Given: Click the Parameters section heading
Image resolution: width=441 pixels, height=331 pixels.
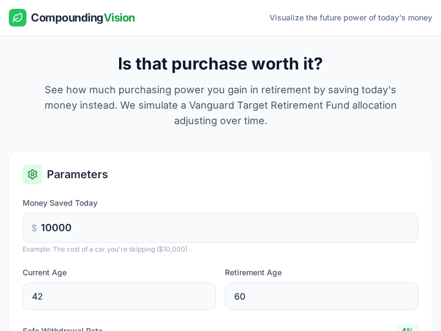Looking at the screenshot, I should click(x=77, y=174).
